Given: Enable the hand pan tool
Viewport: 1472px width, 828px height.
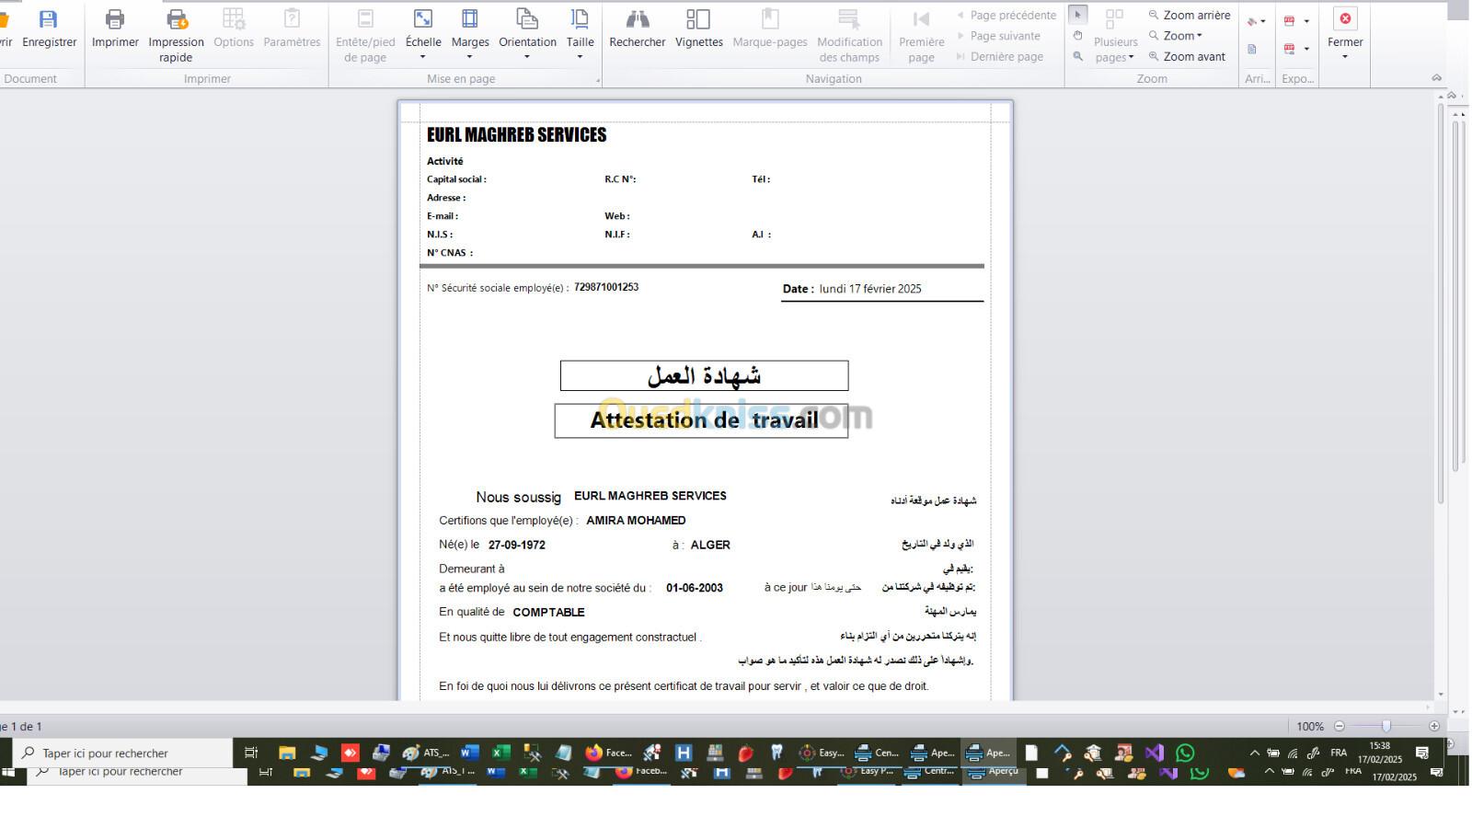Looking at the screenshot, I should click(1077, 36).
